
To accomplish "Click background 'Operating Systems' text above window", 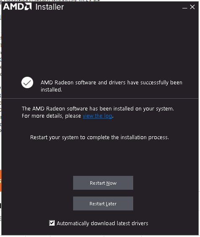I will 50,1.
